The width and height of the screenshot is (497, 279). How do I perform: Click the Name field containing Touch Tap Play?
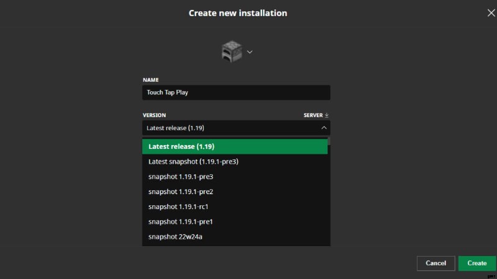pos(236,92)
